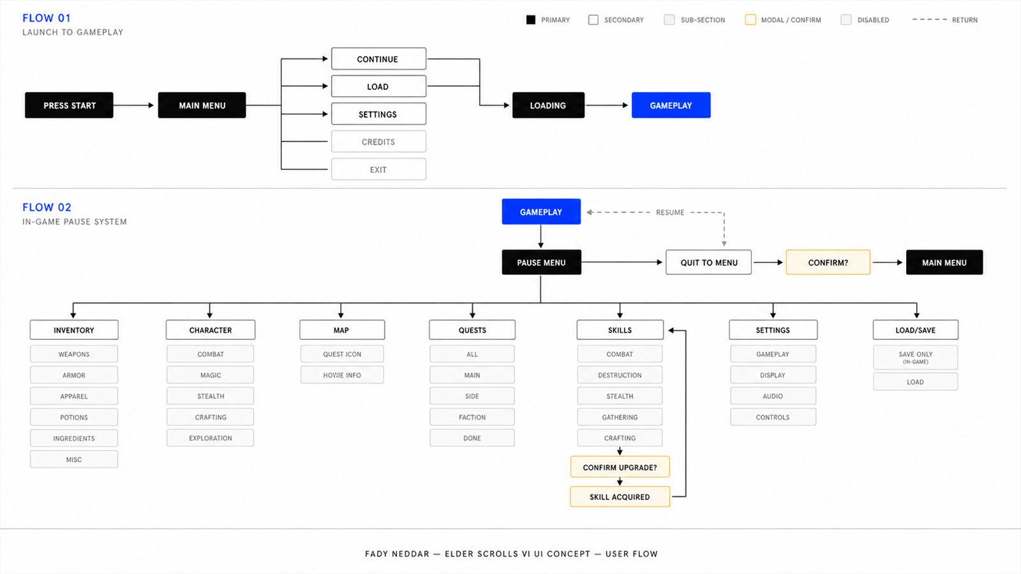Select the QUESTS section header

(472, 330)
